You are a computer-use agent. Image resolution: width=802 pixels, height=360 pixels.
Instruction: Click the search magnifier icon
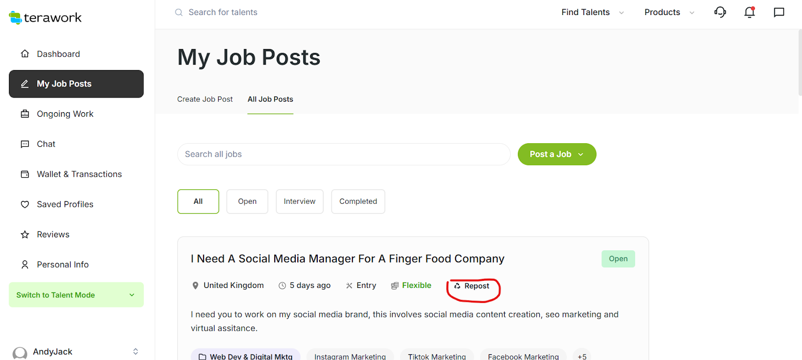point(179,13)
